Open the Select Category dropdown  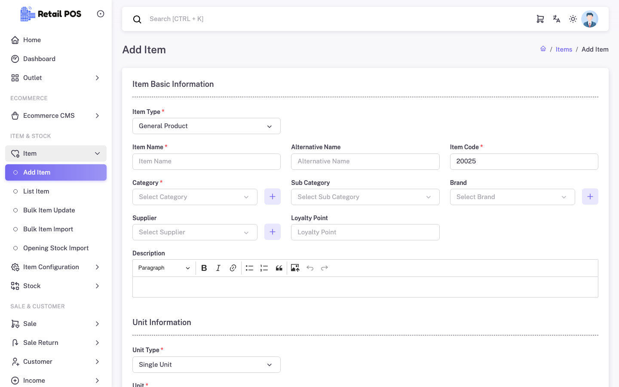point(195,197)
